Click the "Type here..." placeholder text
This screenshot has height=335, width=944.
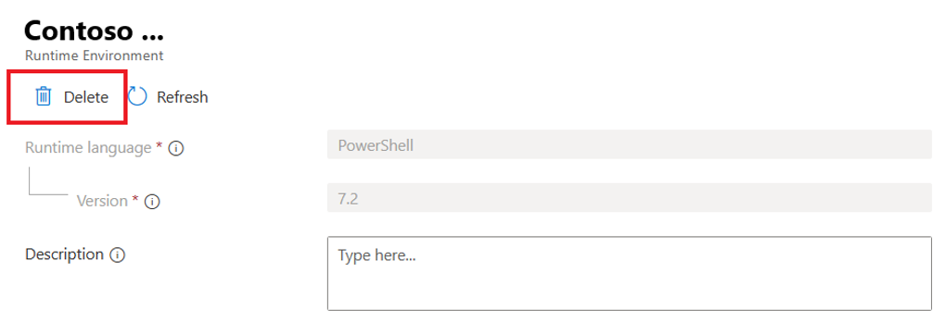tap(376, 255)
